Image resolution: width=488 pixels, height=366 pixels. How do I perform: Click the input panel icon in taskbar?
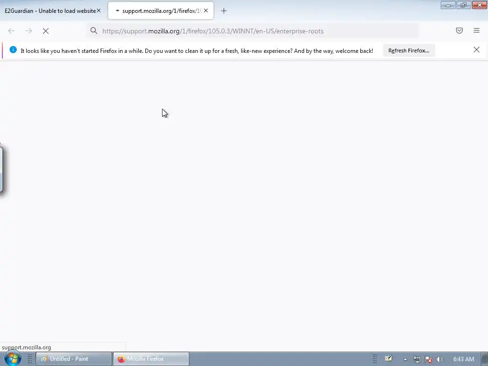pyautogui.click(x=388, y=358)
